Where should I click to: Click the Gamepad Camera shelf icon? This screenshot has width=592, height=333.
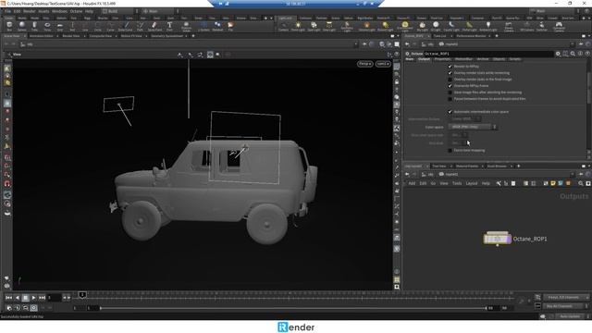click(x=559, y=27)
